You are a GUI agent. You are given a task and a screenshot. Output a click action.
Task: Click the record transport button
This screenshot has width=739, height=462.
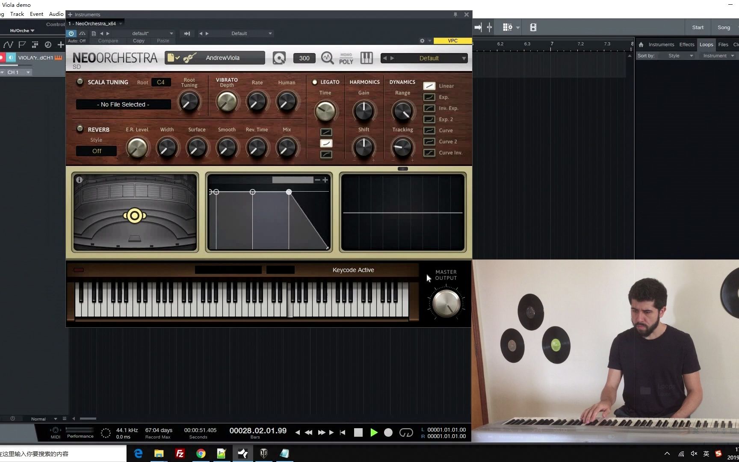pyautogui.click(x=388, y=432)
